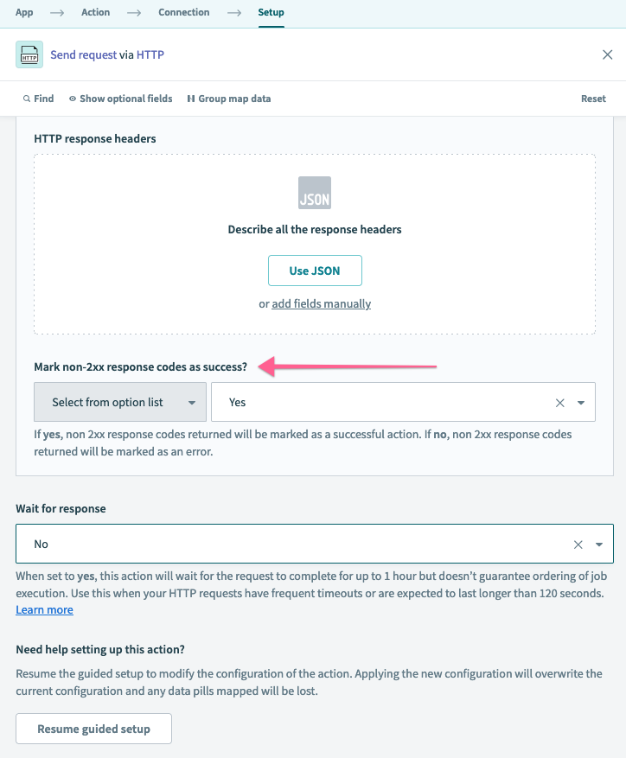
Task: Clear the Yes value with X icon
Action: 559,403
